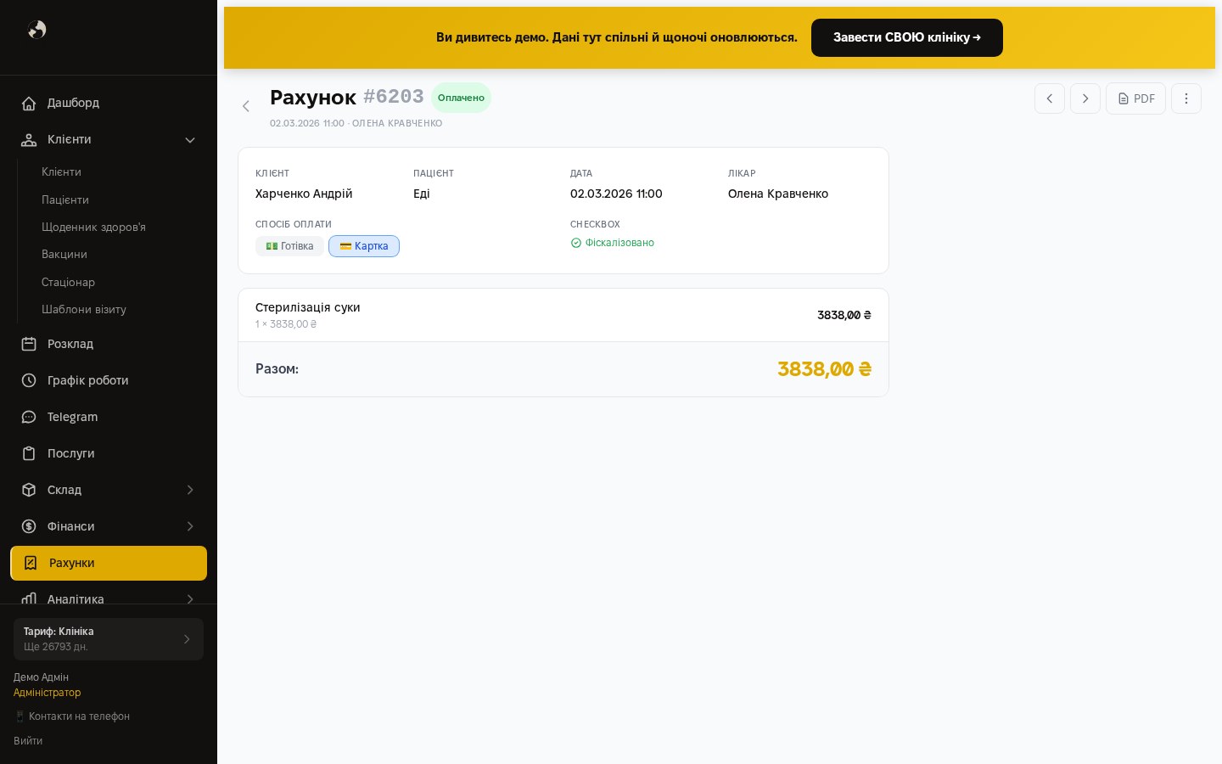This screenshot has width=1222, height=764.
Task: Select Картка payment method
Action: pos(364,246)
